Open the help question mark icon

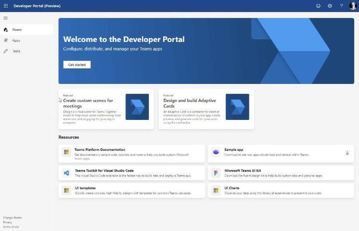pos(341,6)
